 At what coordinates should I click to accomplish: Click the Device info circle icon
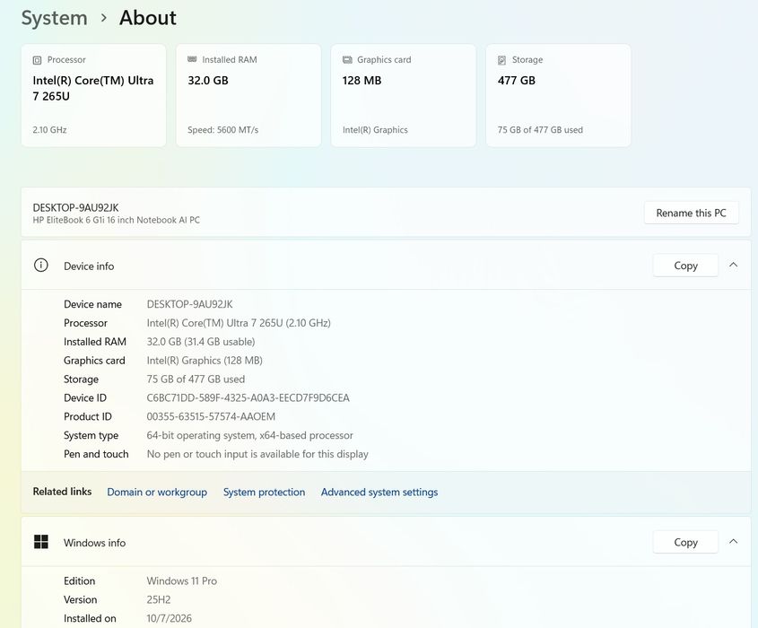click(41, 266)
